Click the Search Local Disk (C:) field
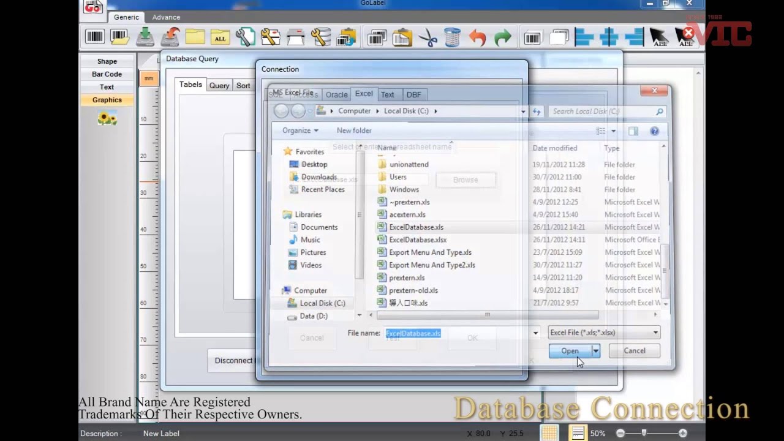 click(x=606, y=111)
